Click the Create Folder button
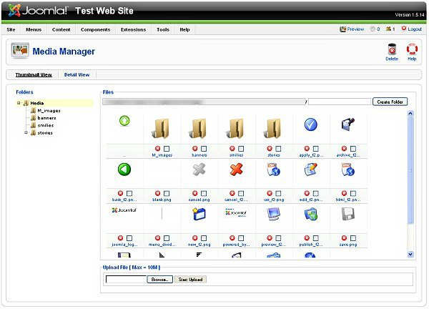The image size is (429, 309). (x=390, y=102)
